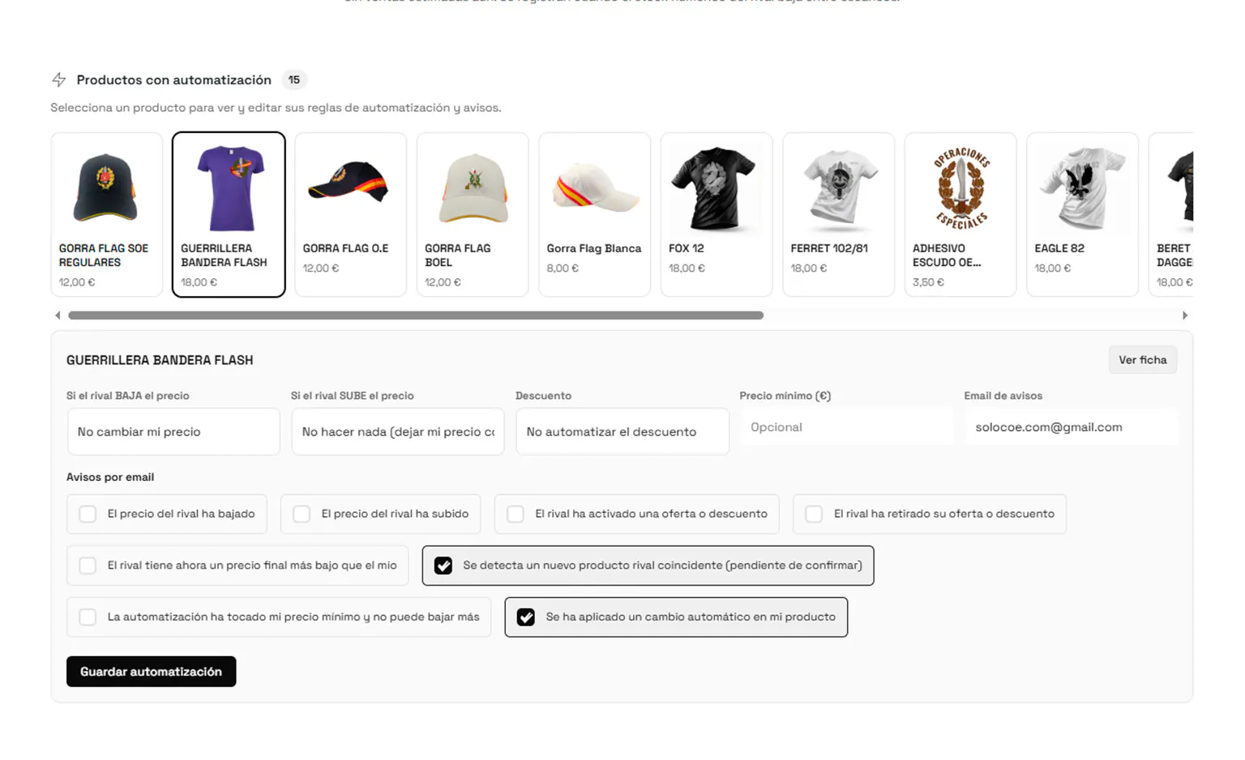Click the Guardar automatización button
The width and height of the screenshot is (1245, 760).
(x=152, y=672)
